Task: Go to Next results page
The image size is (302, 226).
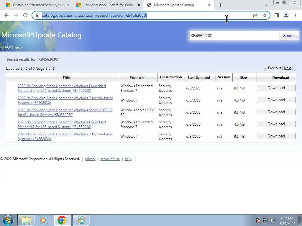Action: pos(288,68)
